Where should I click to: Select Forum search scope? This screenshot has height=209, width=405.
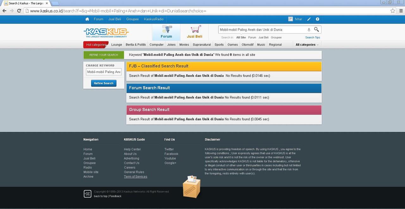(252, 37)
